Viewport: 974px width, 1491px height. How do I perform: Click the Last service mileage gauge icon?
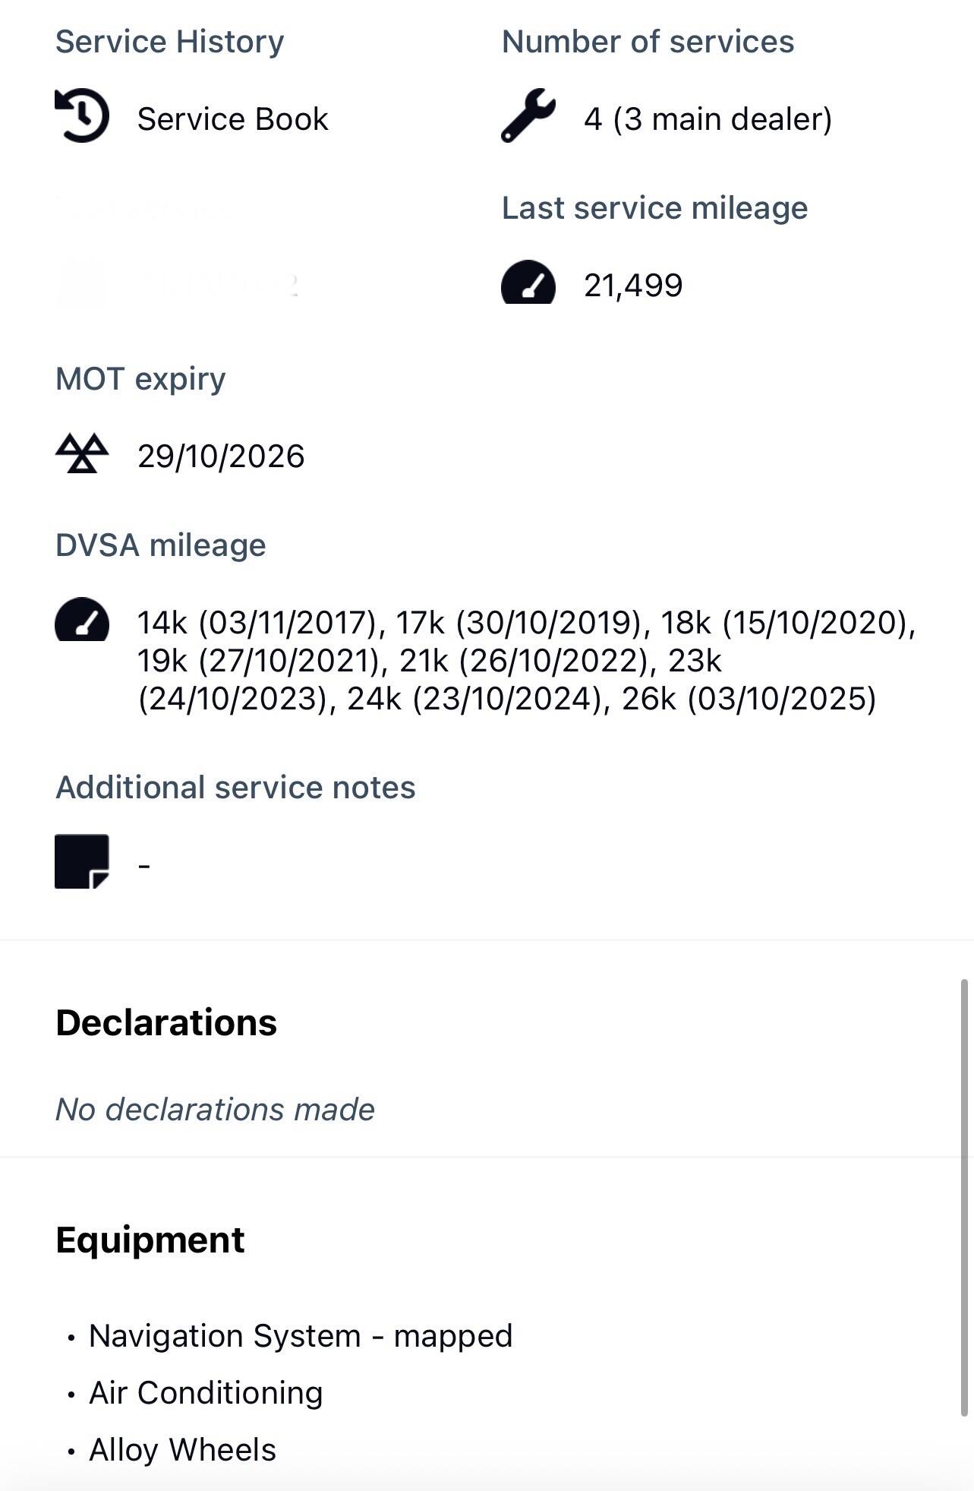tap(528, 283)
